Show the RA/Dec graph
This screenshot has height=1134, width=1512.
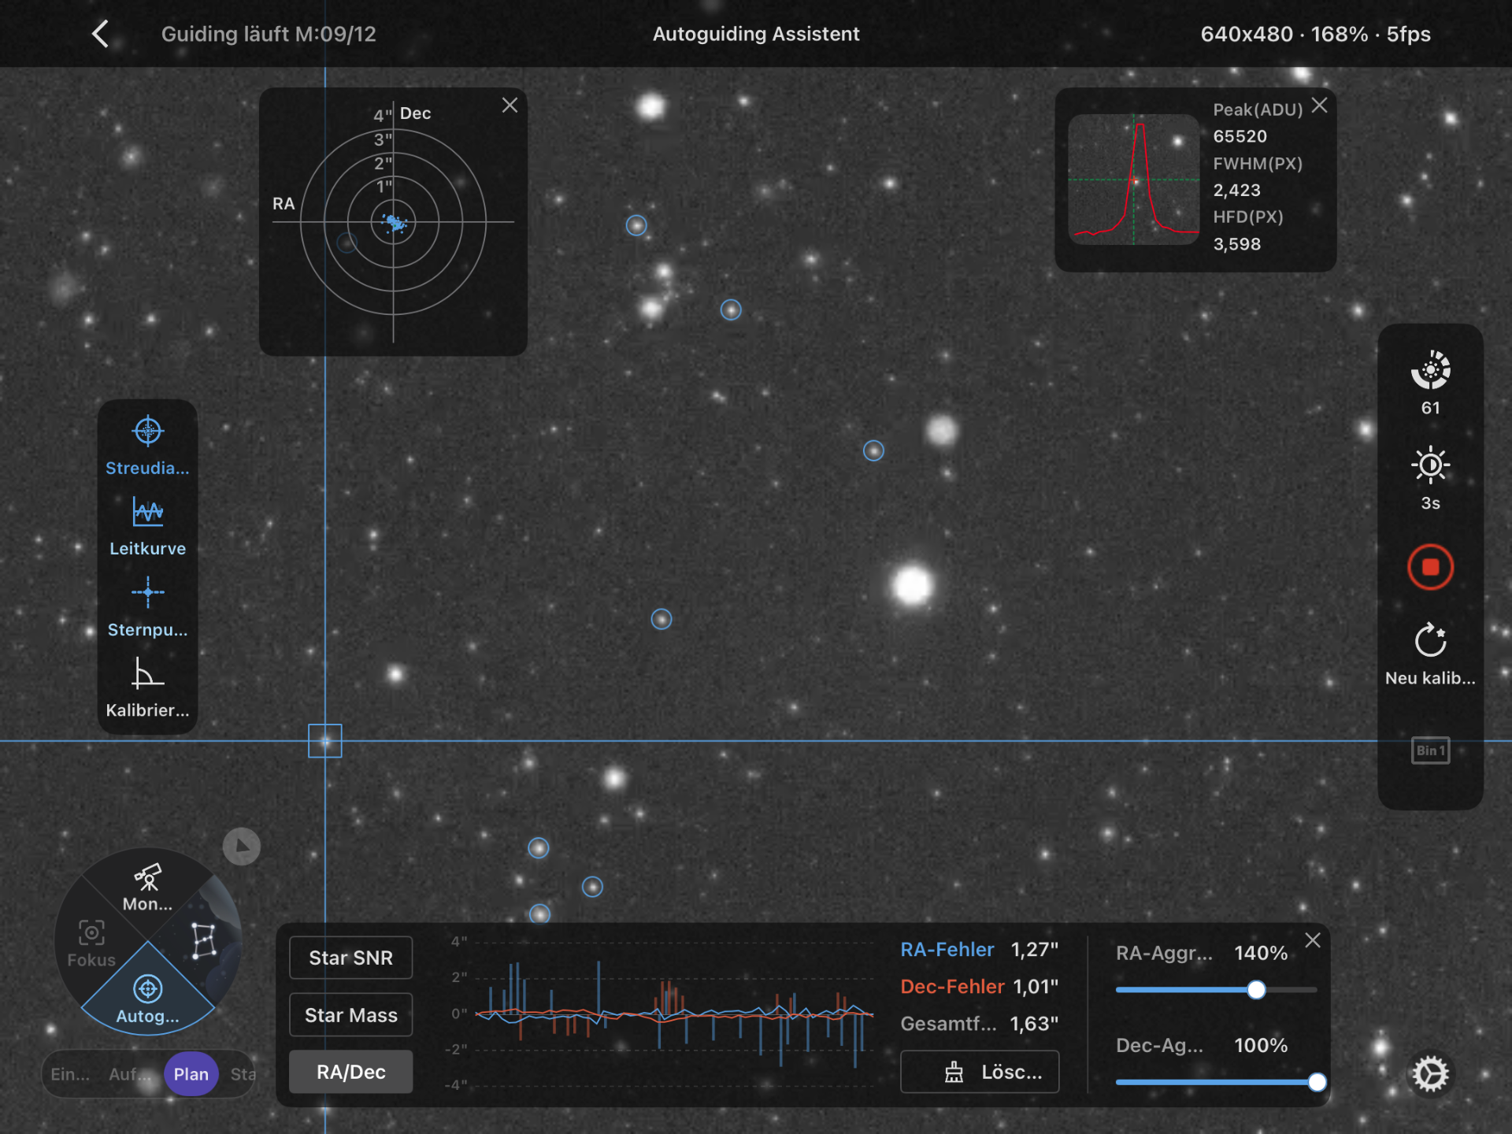click(x=350, y=1072)
